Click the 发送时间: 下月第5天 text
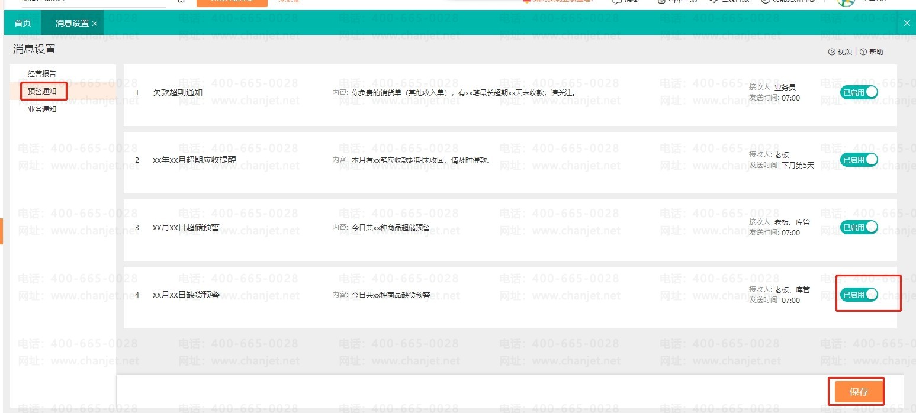This screenshot has height=413, width=916. (782, 165)
